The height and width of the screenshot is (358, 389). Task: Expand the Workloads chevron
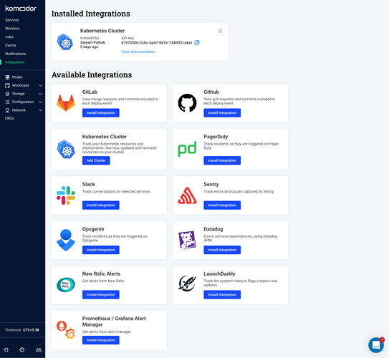click(41, 85)
